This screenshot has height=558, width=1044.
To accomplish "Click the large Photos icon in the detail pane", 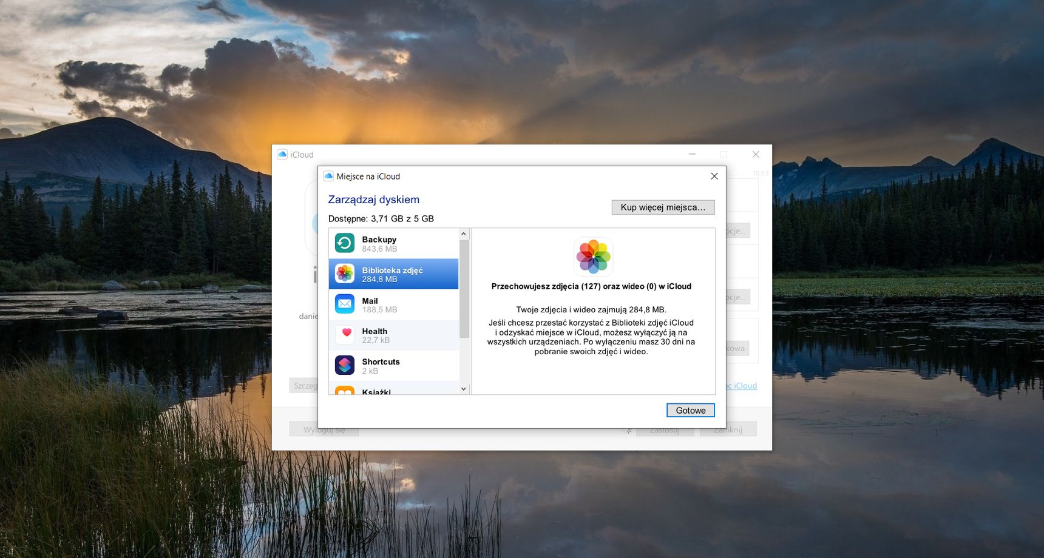I will point(593,257).
